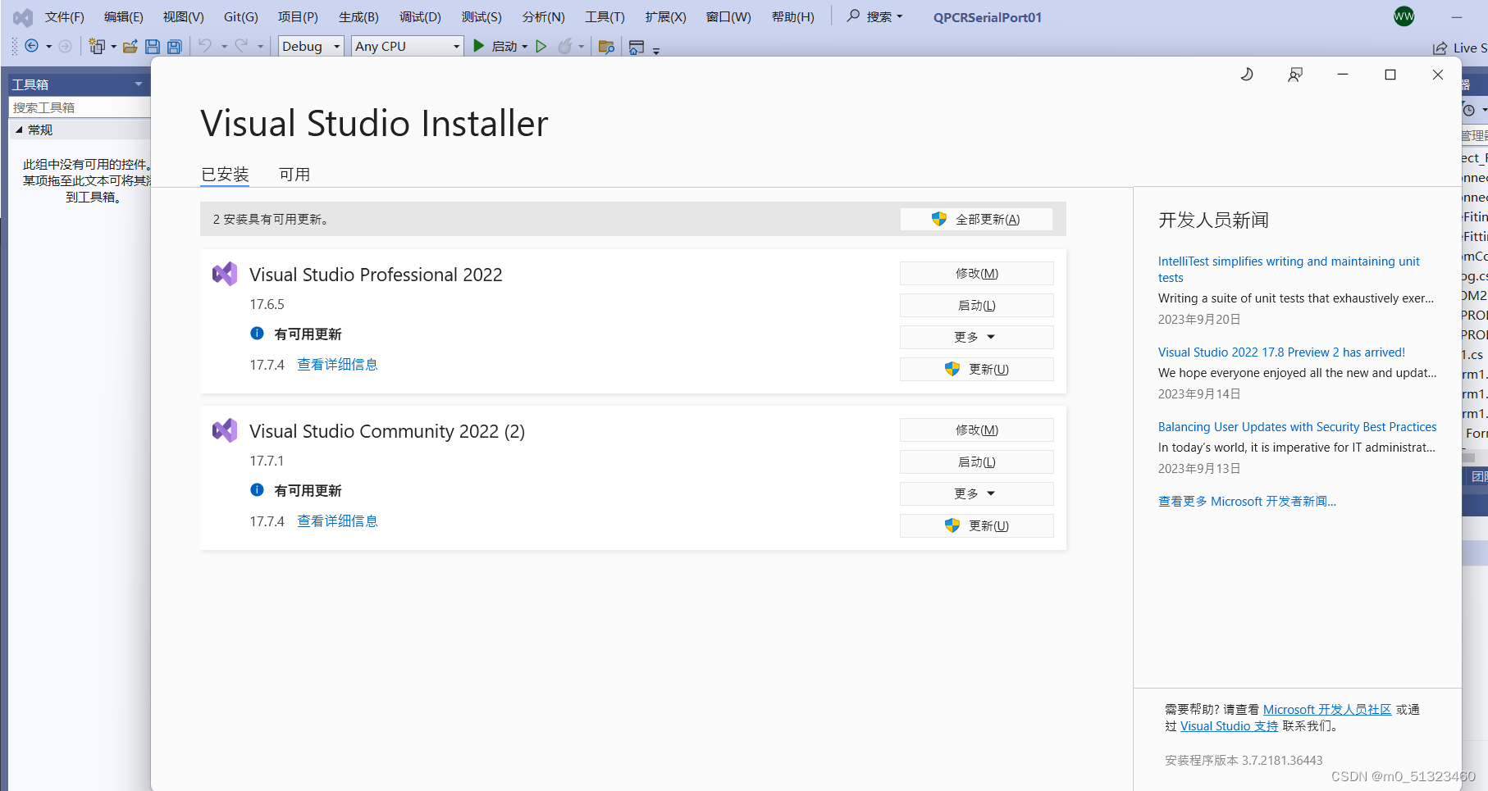
Task: Click the navigate backward arrow in Visual Studio toolbar
Action: (32, 46)
